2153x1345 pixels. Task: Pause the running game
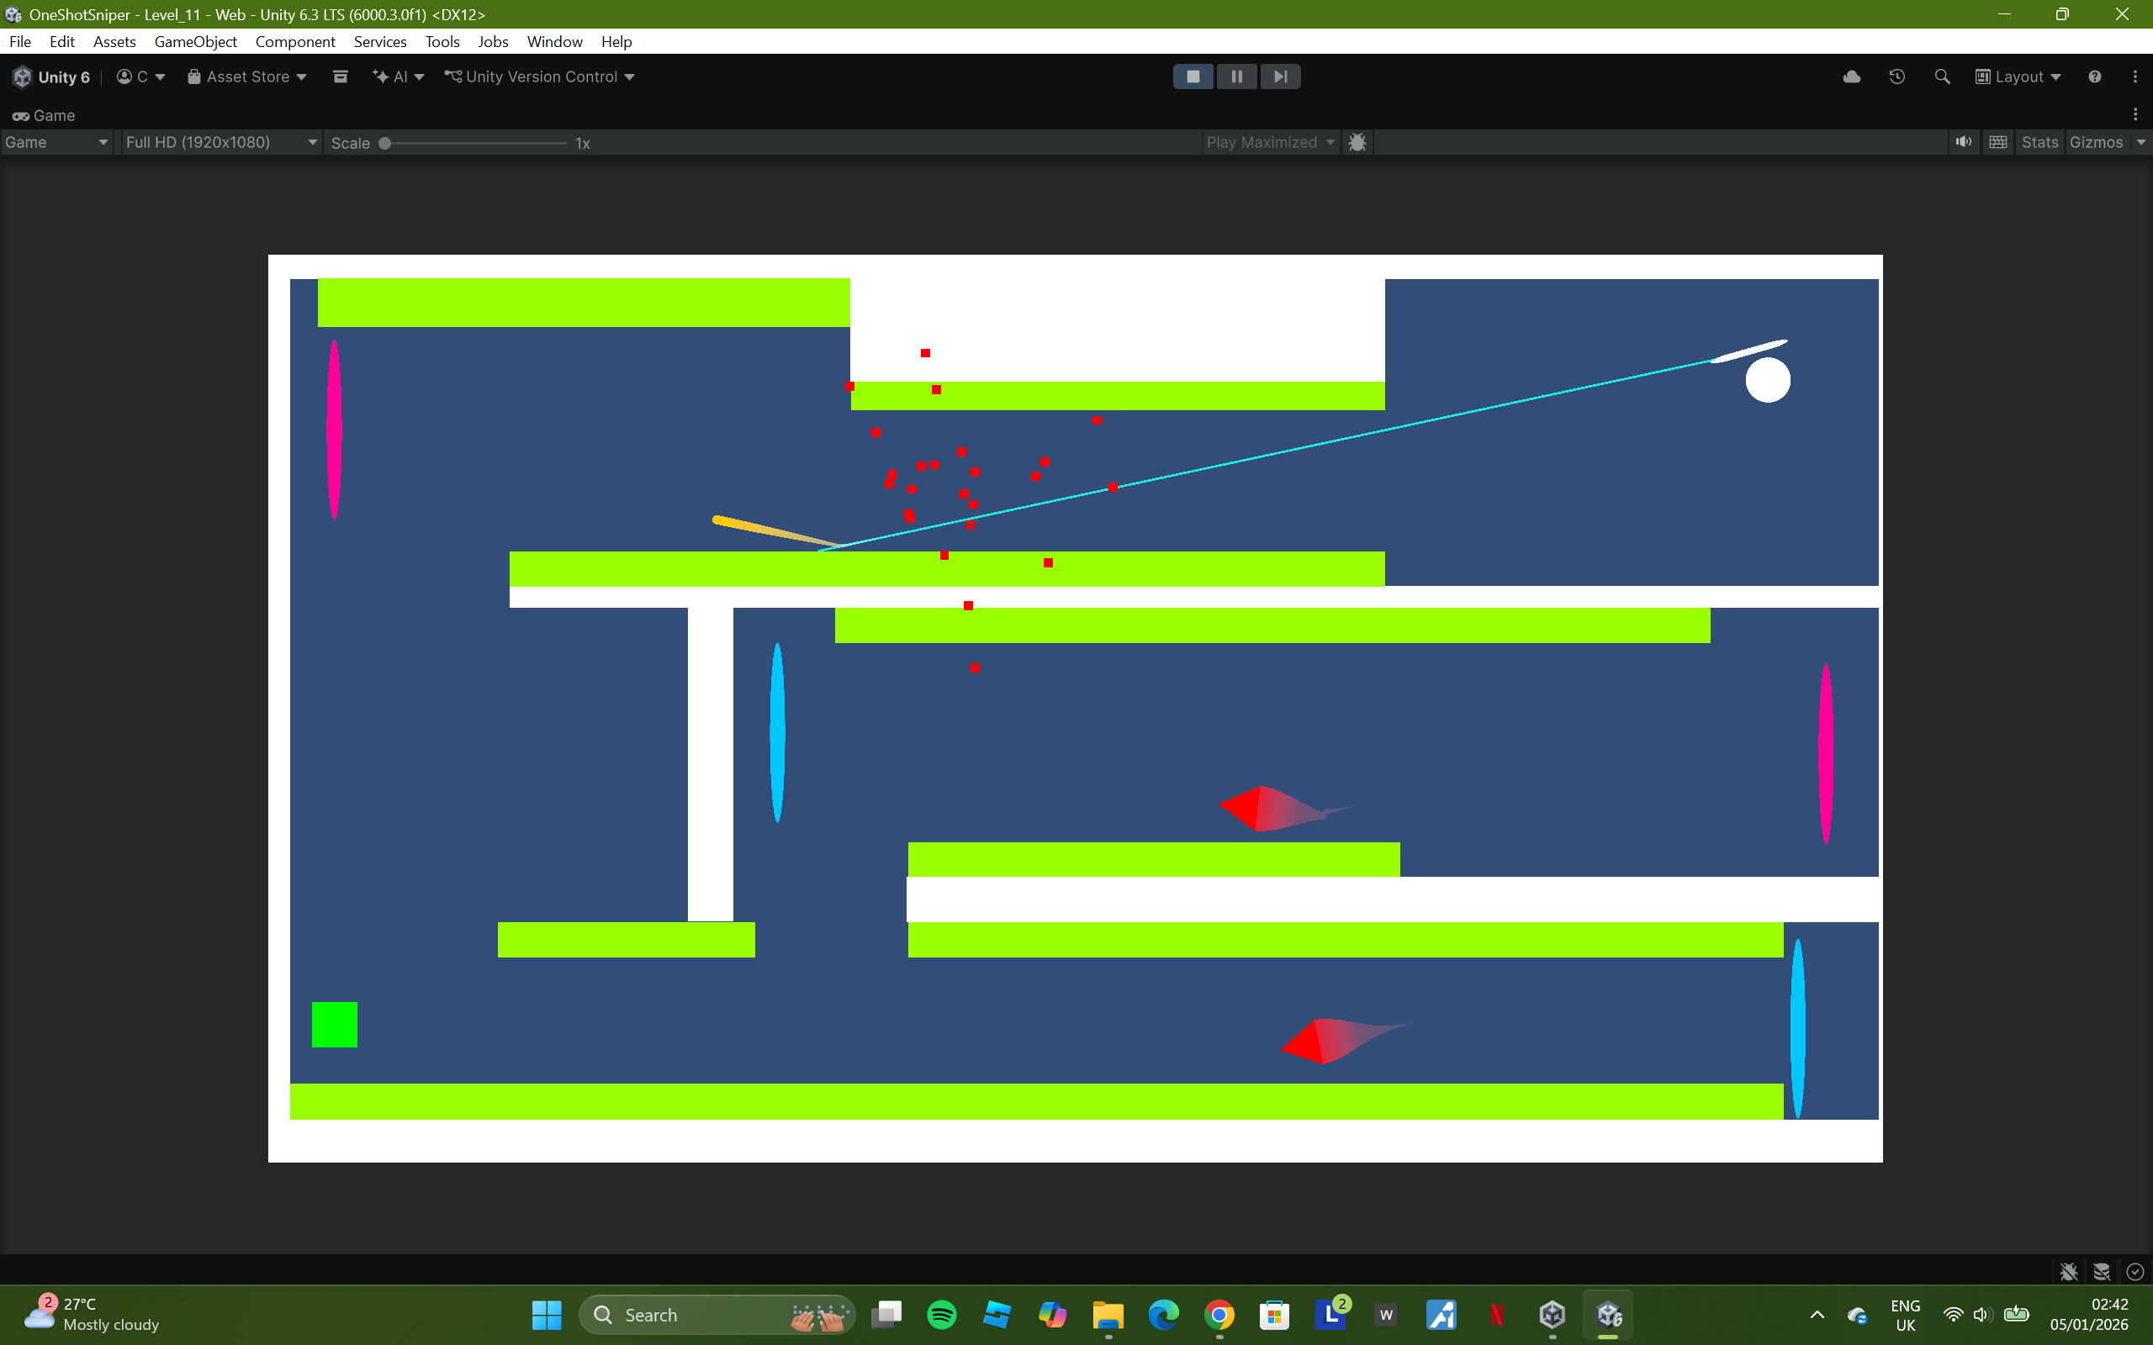[x=1235, y=76]
